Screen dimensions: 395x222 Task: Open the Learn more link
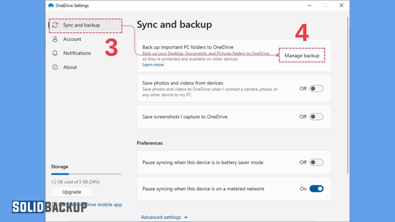coord(153,65)
